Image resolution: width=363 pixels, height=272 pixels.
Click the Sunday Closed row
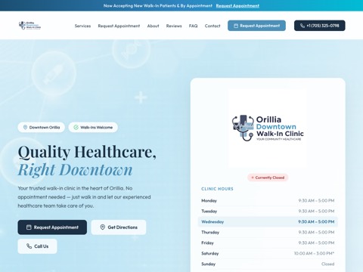(x=268, y=264)
